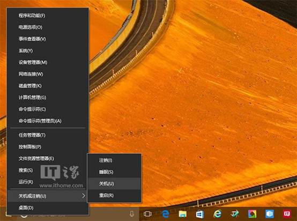This screenshot has height=221, width=297.
Task: Choose 磁盘管理(K)
Action: [48, 86]
